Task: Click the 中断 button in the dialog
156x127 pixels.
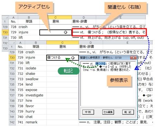Action: point(88,112)
